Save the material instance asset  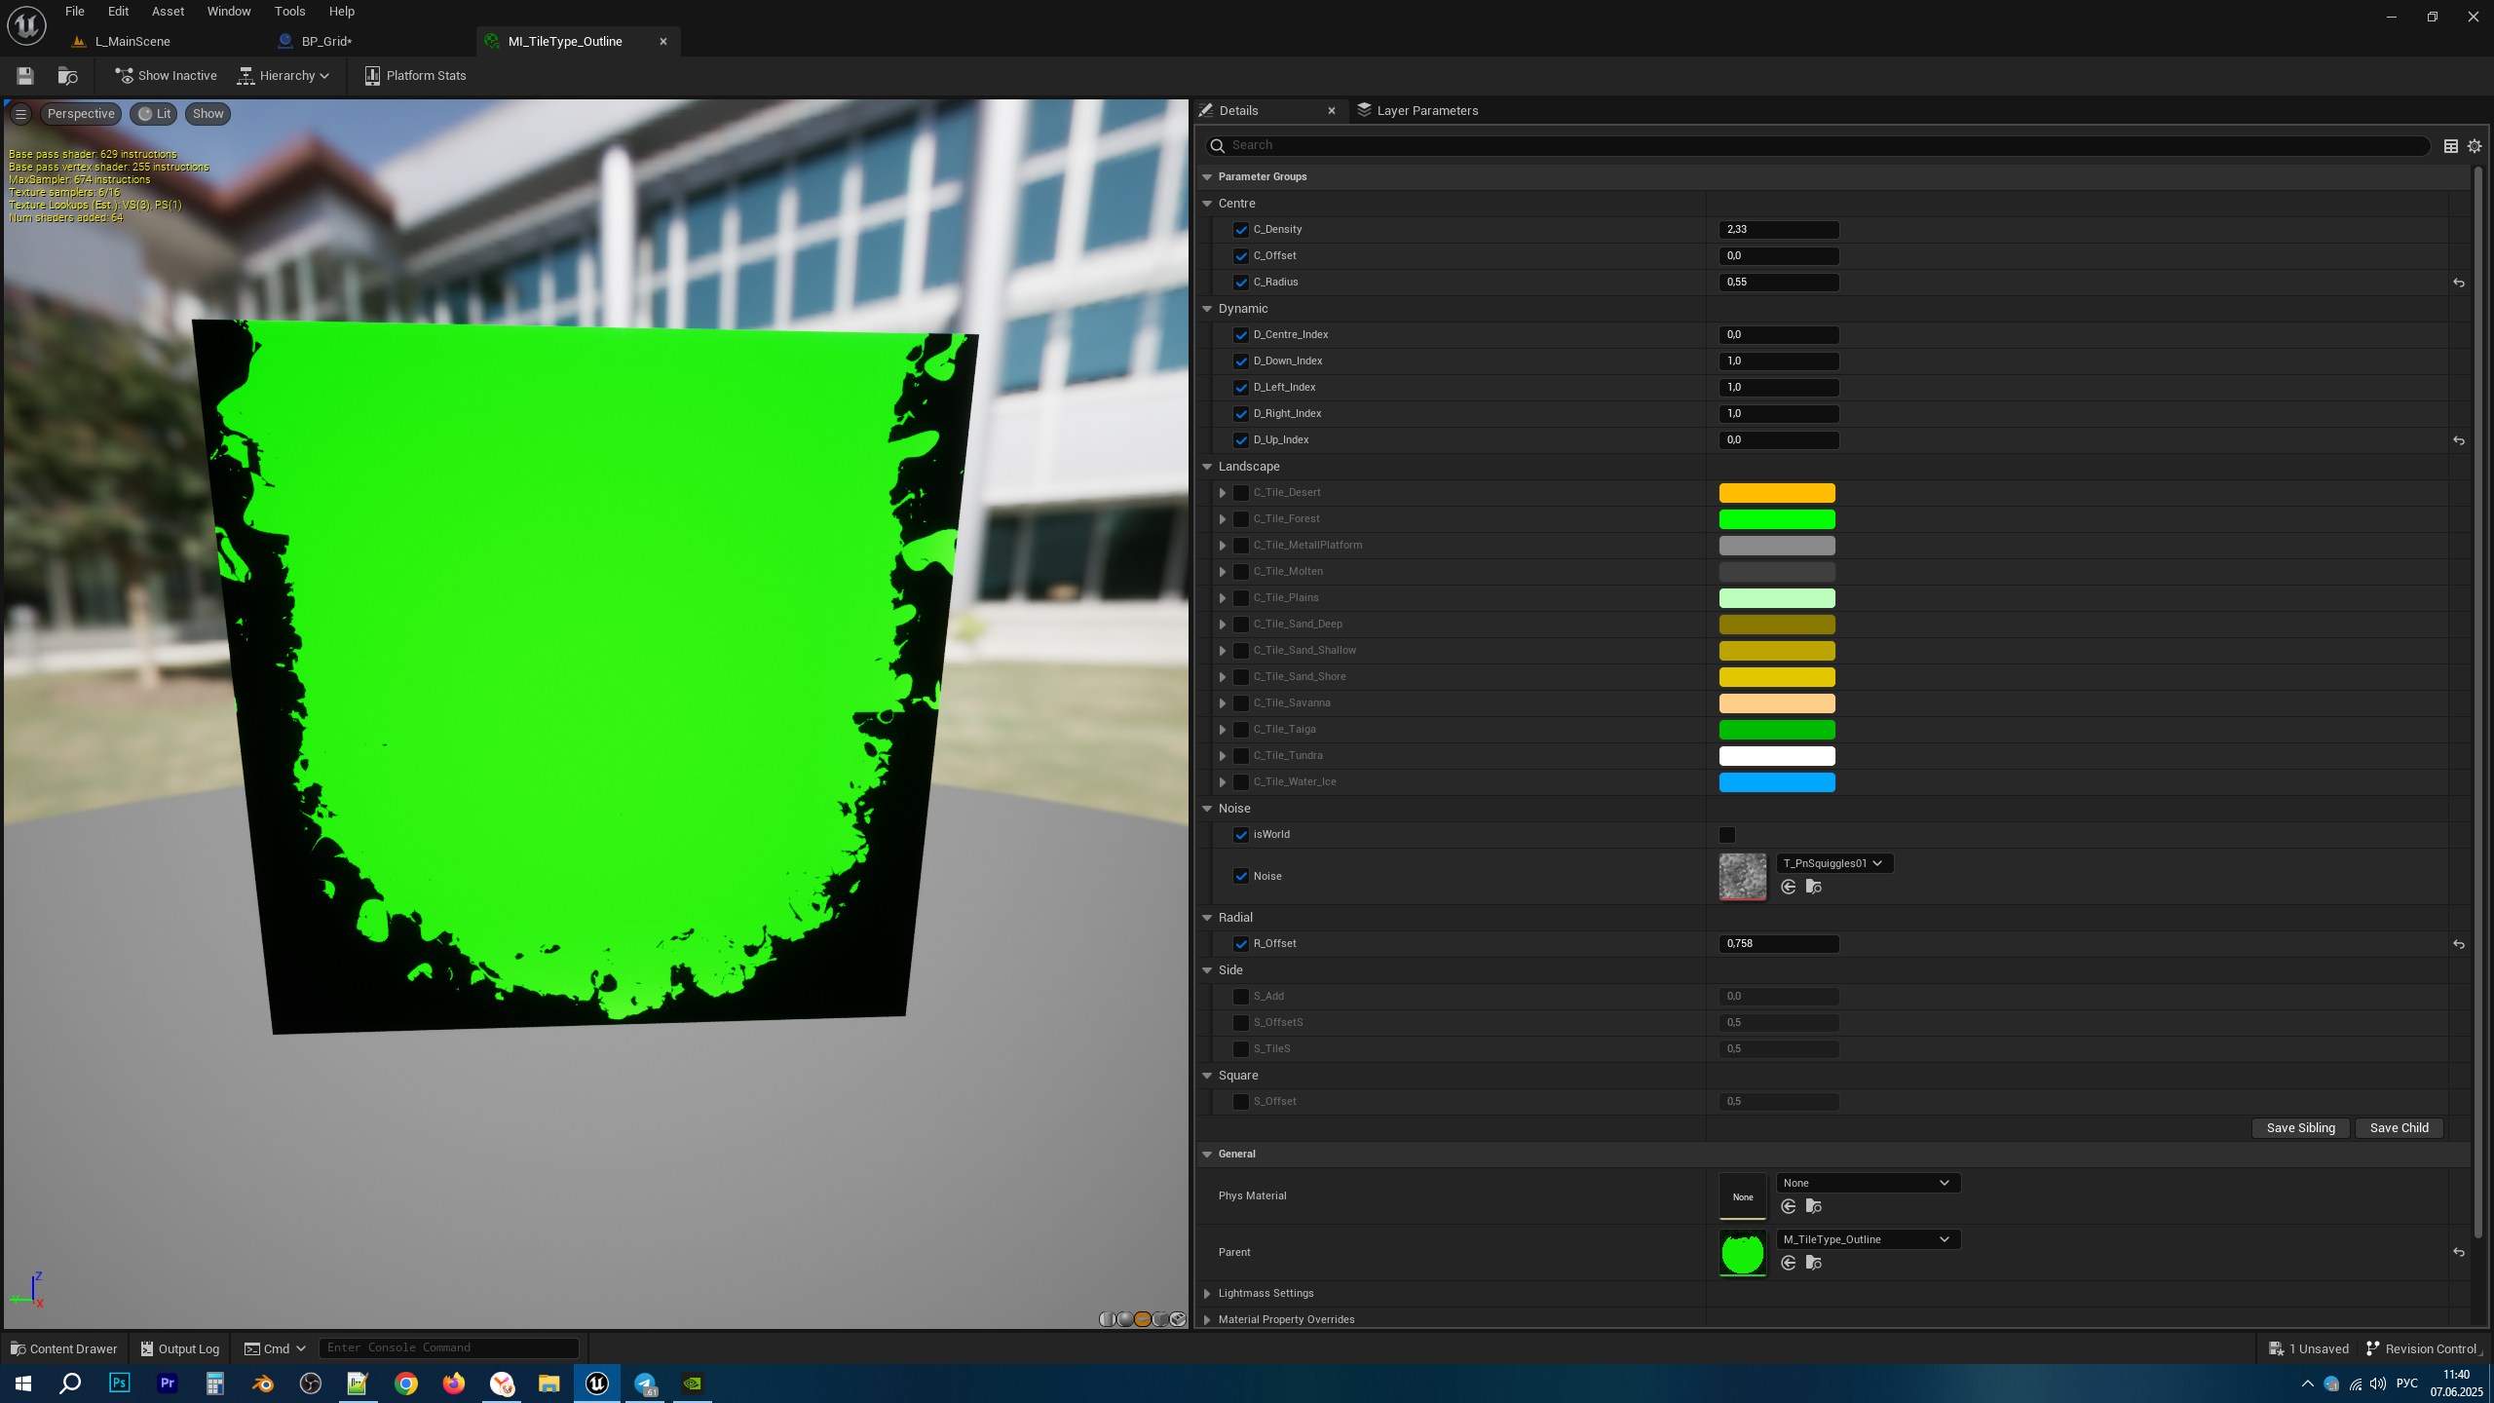[x=25, y=76]
